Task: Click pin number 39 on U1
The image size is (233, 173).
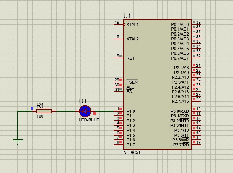Action: (x=198, y=22)
